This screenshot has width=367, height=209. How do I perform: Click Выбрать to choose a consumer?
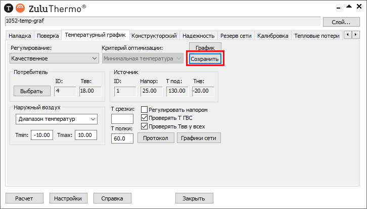[31, 91]
